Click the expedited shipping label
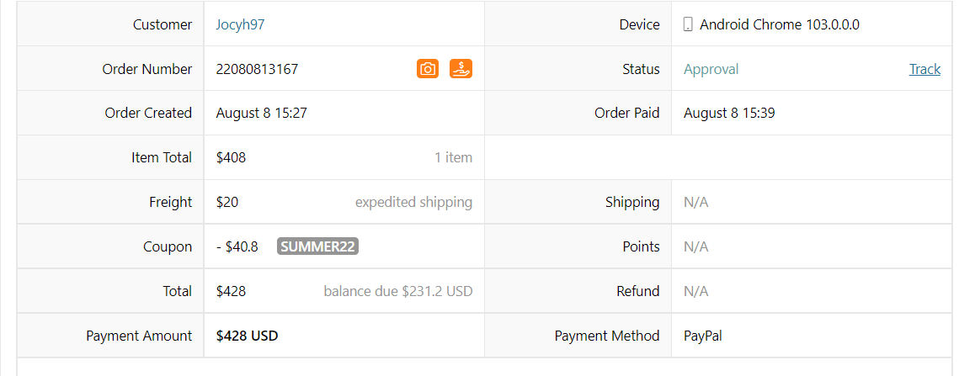959x376 pixels. click(x=414, y=203)
